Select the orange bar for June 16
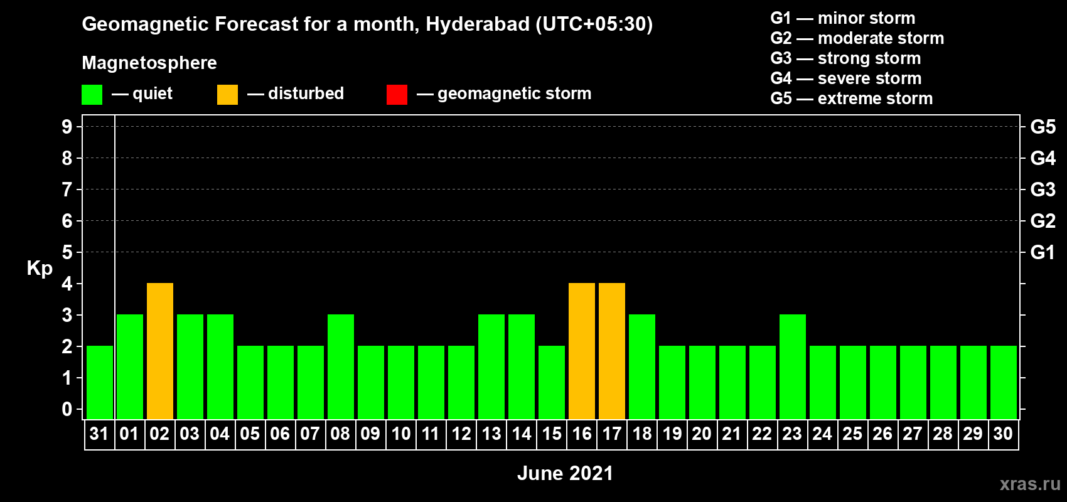Image resolution: width=1067 pixels, height=502 pixels. click(x=582, y=351)
